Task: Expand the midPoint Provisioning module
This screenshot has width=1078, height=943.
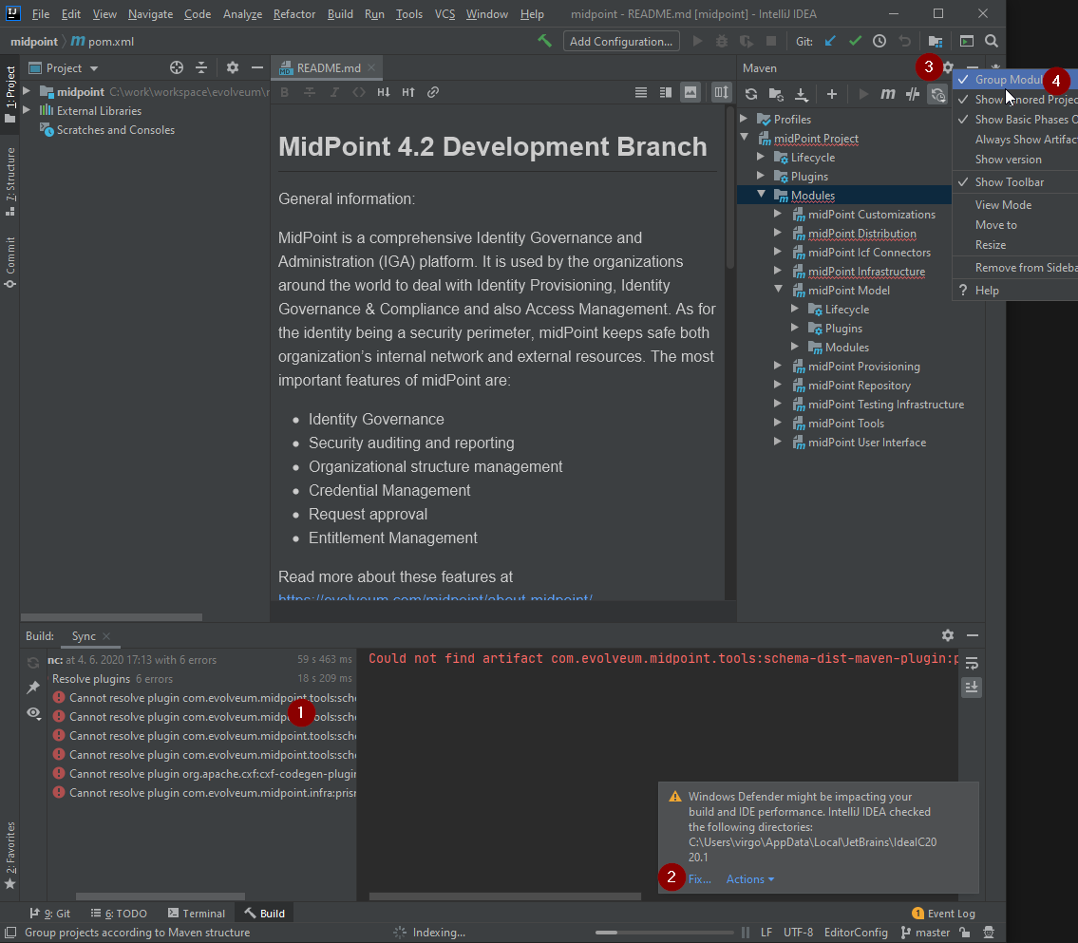Action: pos(779,366)
